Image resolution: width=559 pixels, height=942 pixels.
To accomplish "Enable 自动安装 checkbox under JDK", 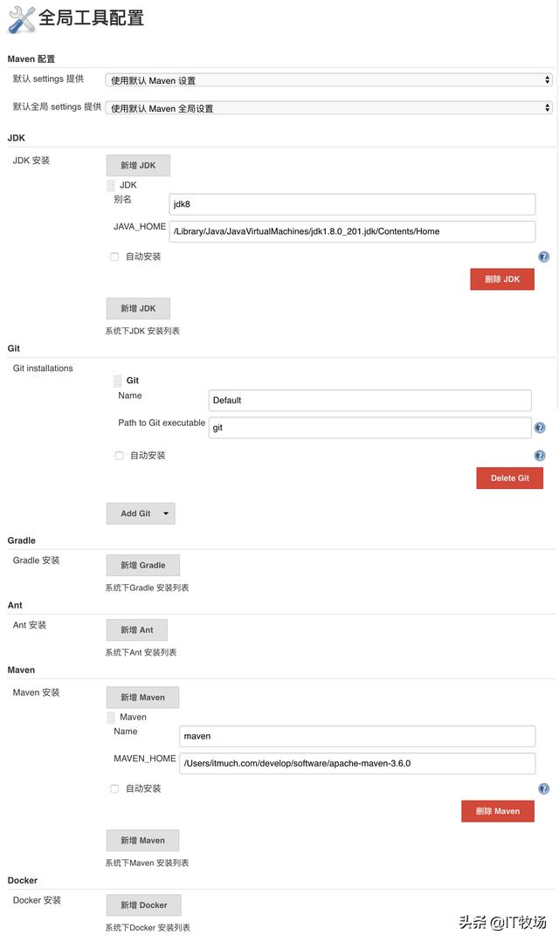I will click(114, 257).
